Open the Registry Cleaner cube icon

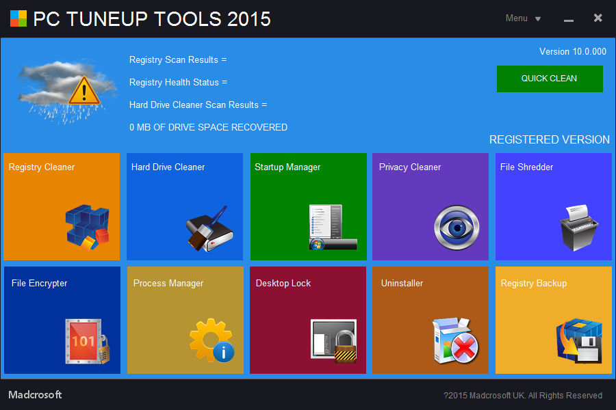coord(87,228)
